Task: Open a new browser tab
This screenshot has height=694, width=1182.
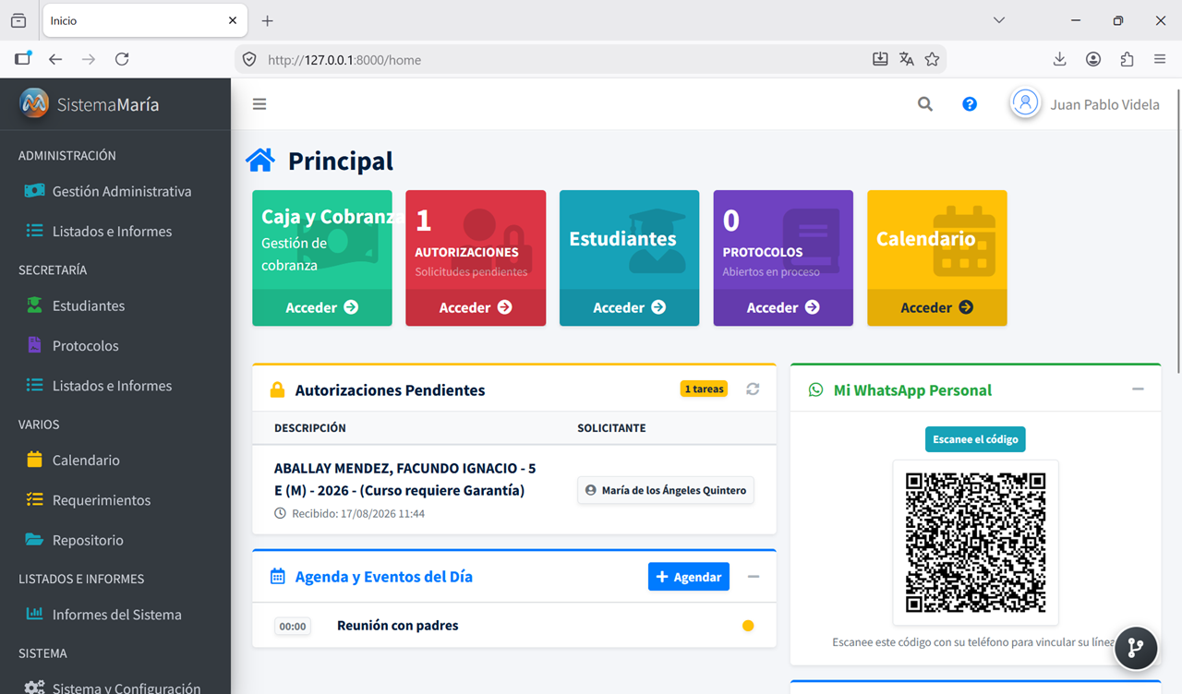Action: point(267,20)
